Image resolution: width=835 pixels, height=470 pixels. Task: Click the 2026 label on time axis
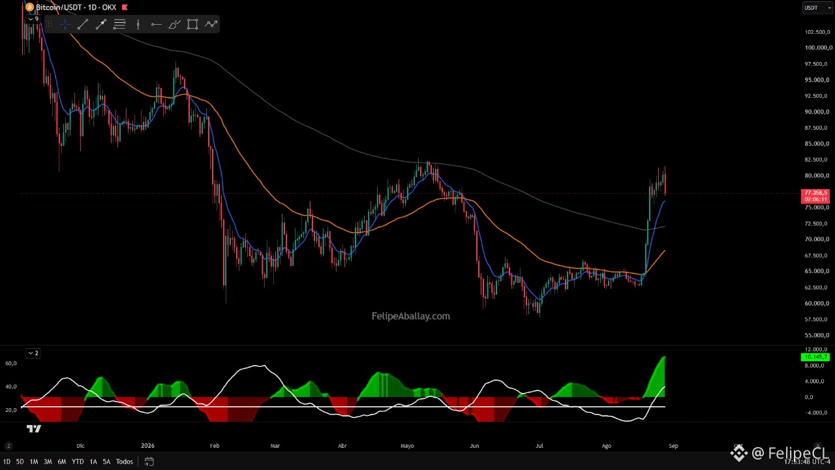point(148,446)
